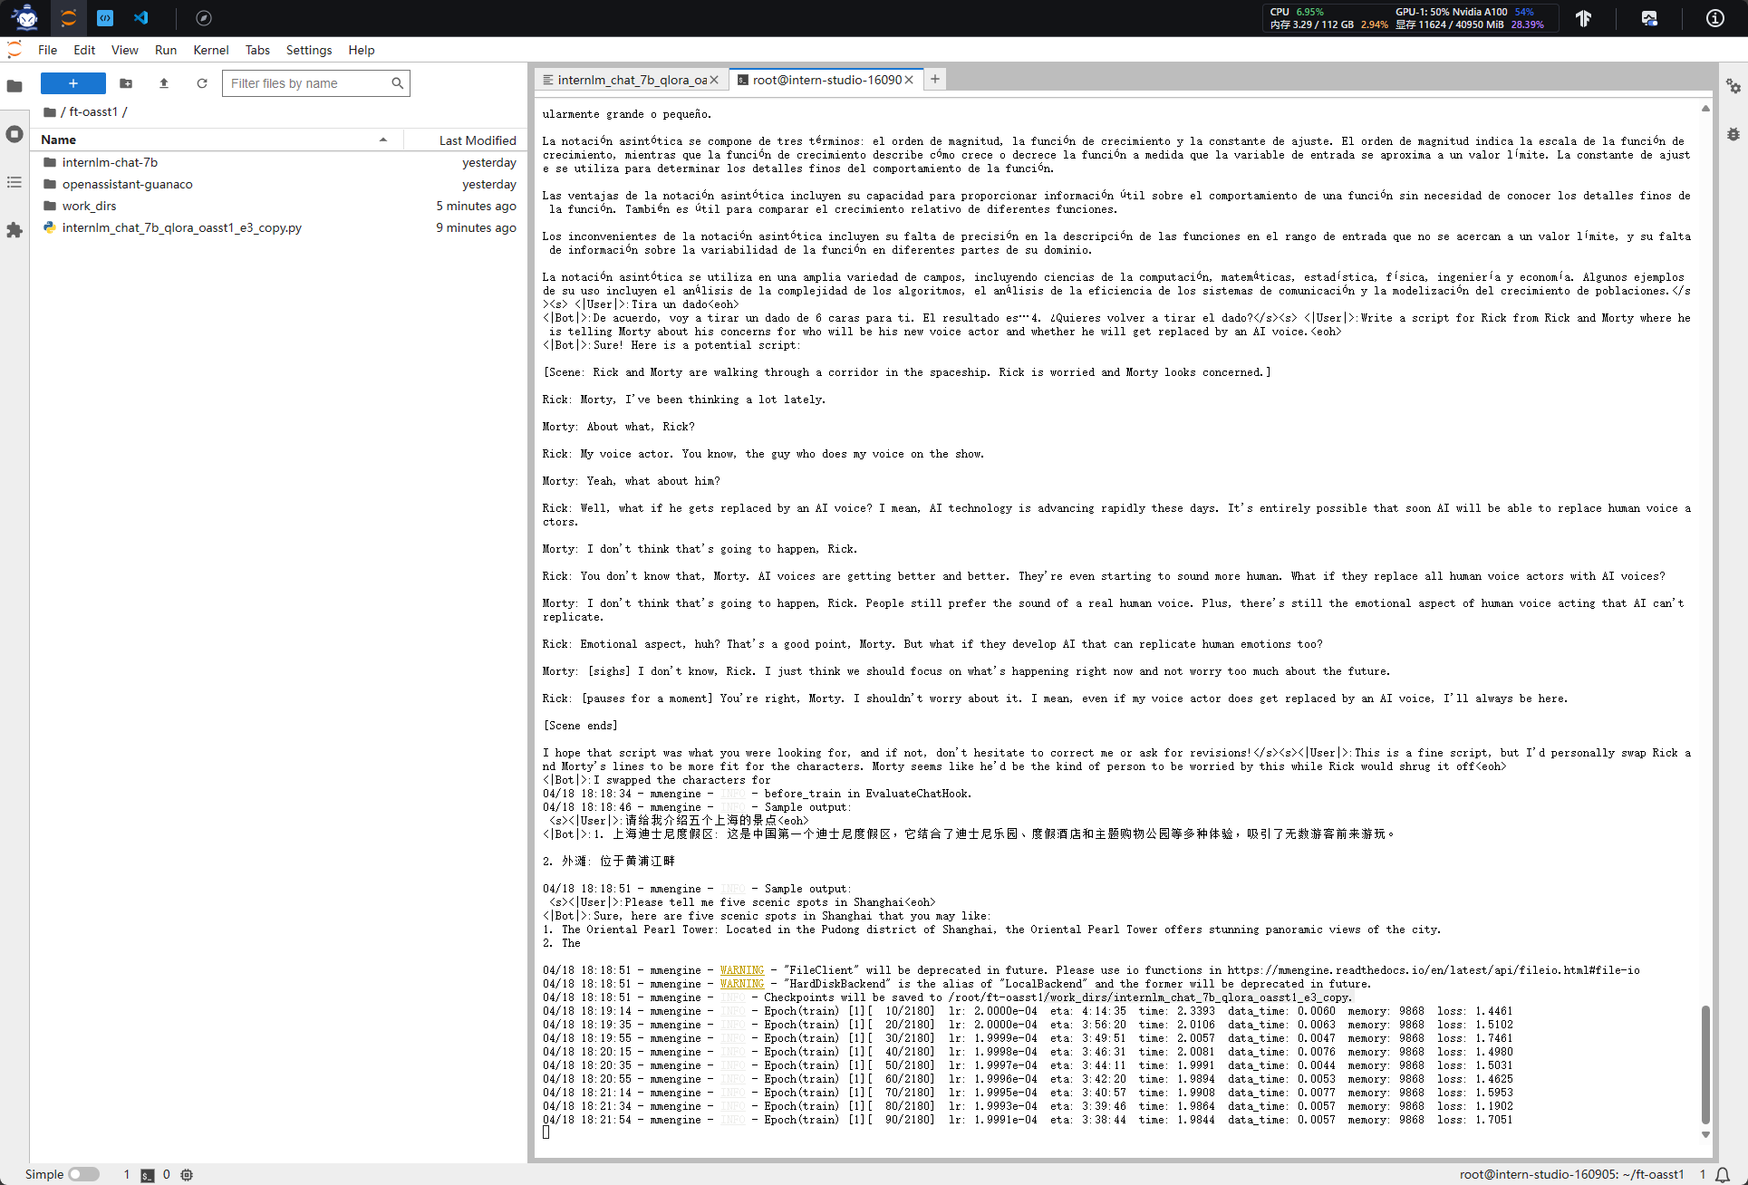Open the Run menu
The width and height of the screenshot is (1748, 1185).
coord(166,50)
